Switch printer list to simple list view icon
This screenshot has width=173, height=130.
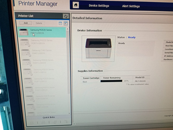[x=60, y=24]
